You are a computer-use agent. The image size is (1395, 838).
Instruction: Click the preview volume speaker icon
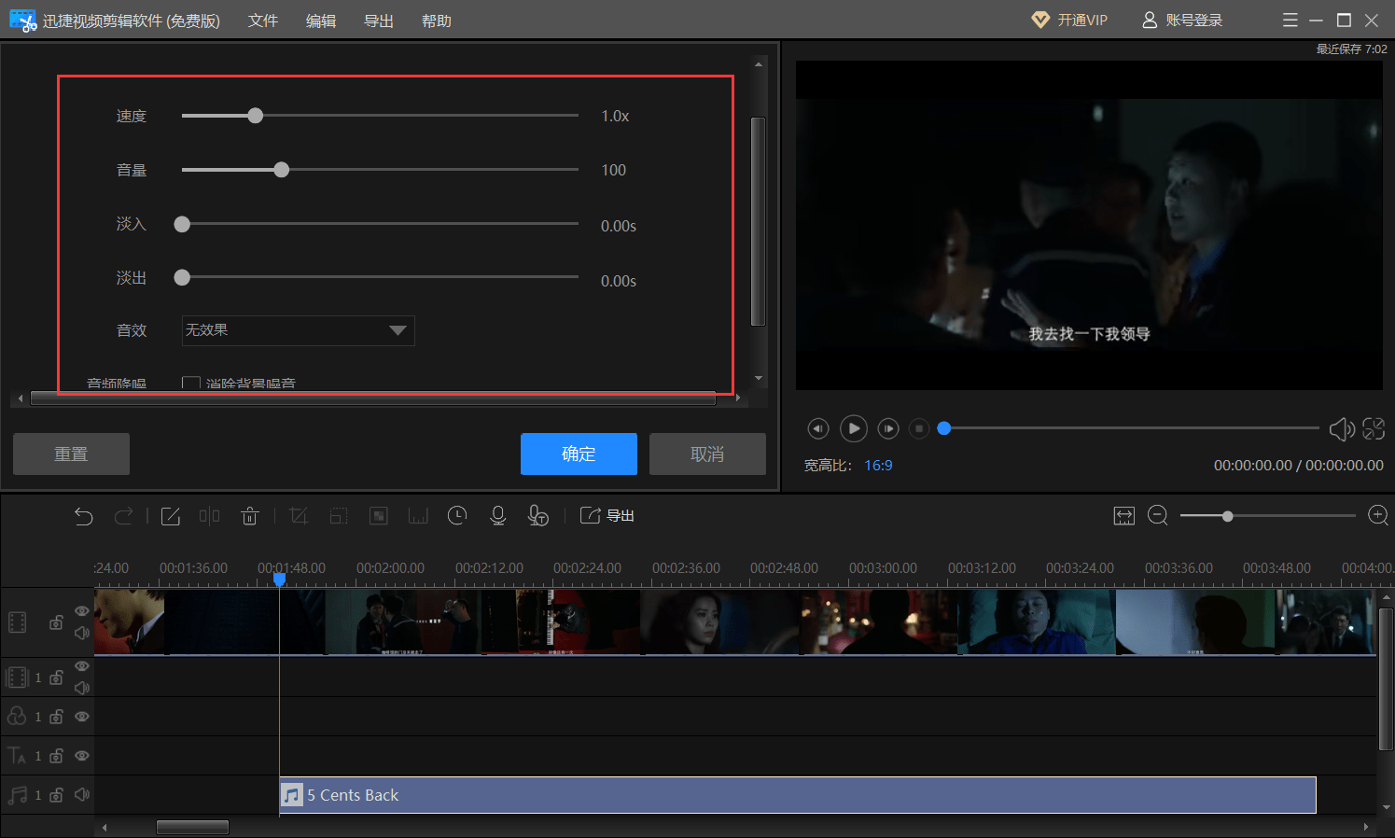click(1342, 429)
